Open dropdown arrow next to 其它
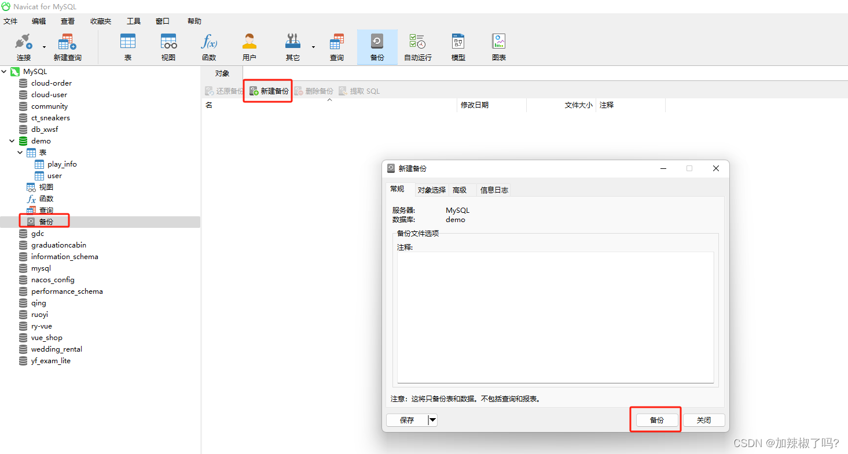848x454 pixels. pos(313,47)
